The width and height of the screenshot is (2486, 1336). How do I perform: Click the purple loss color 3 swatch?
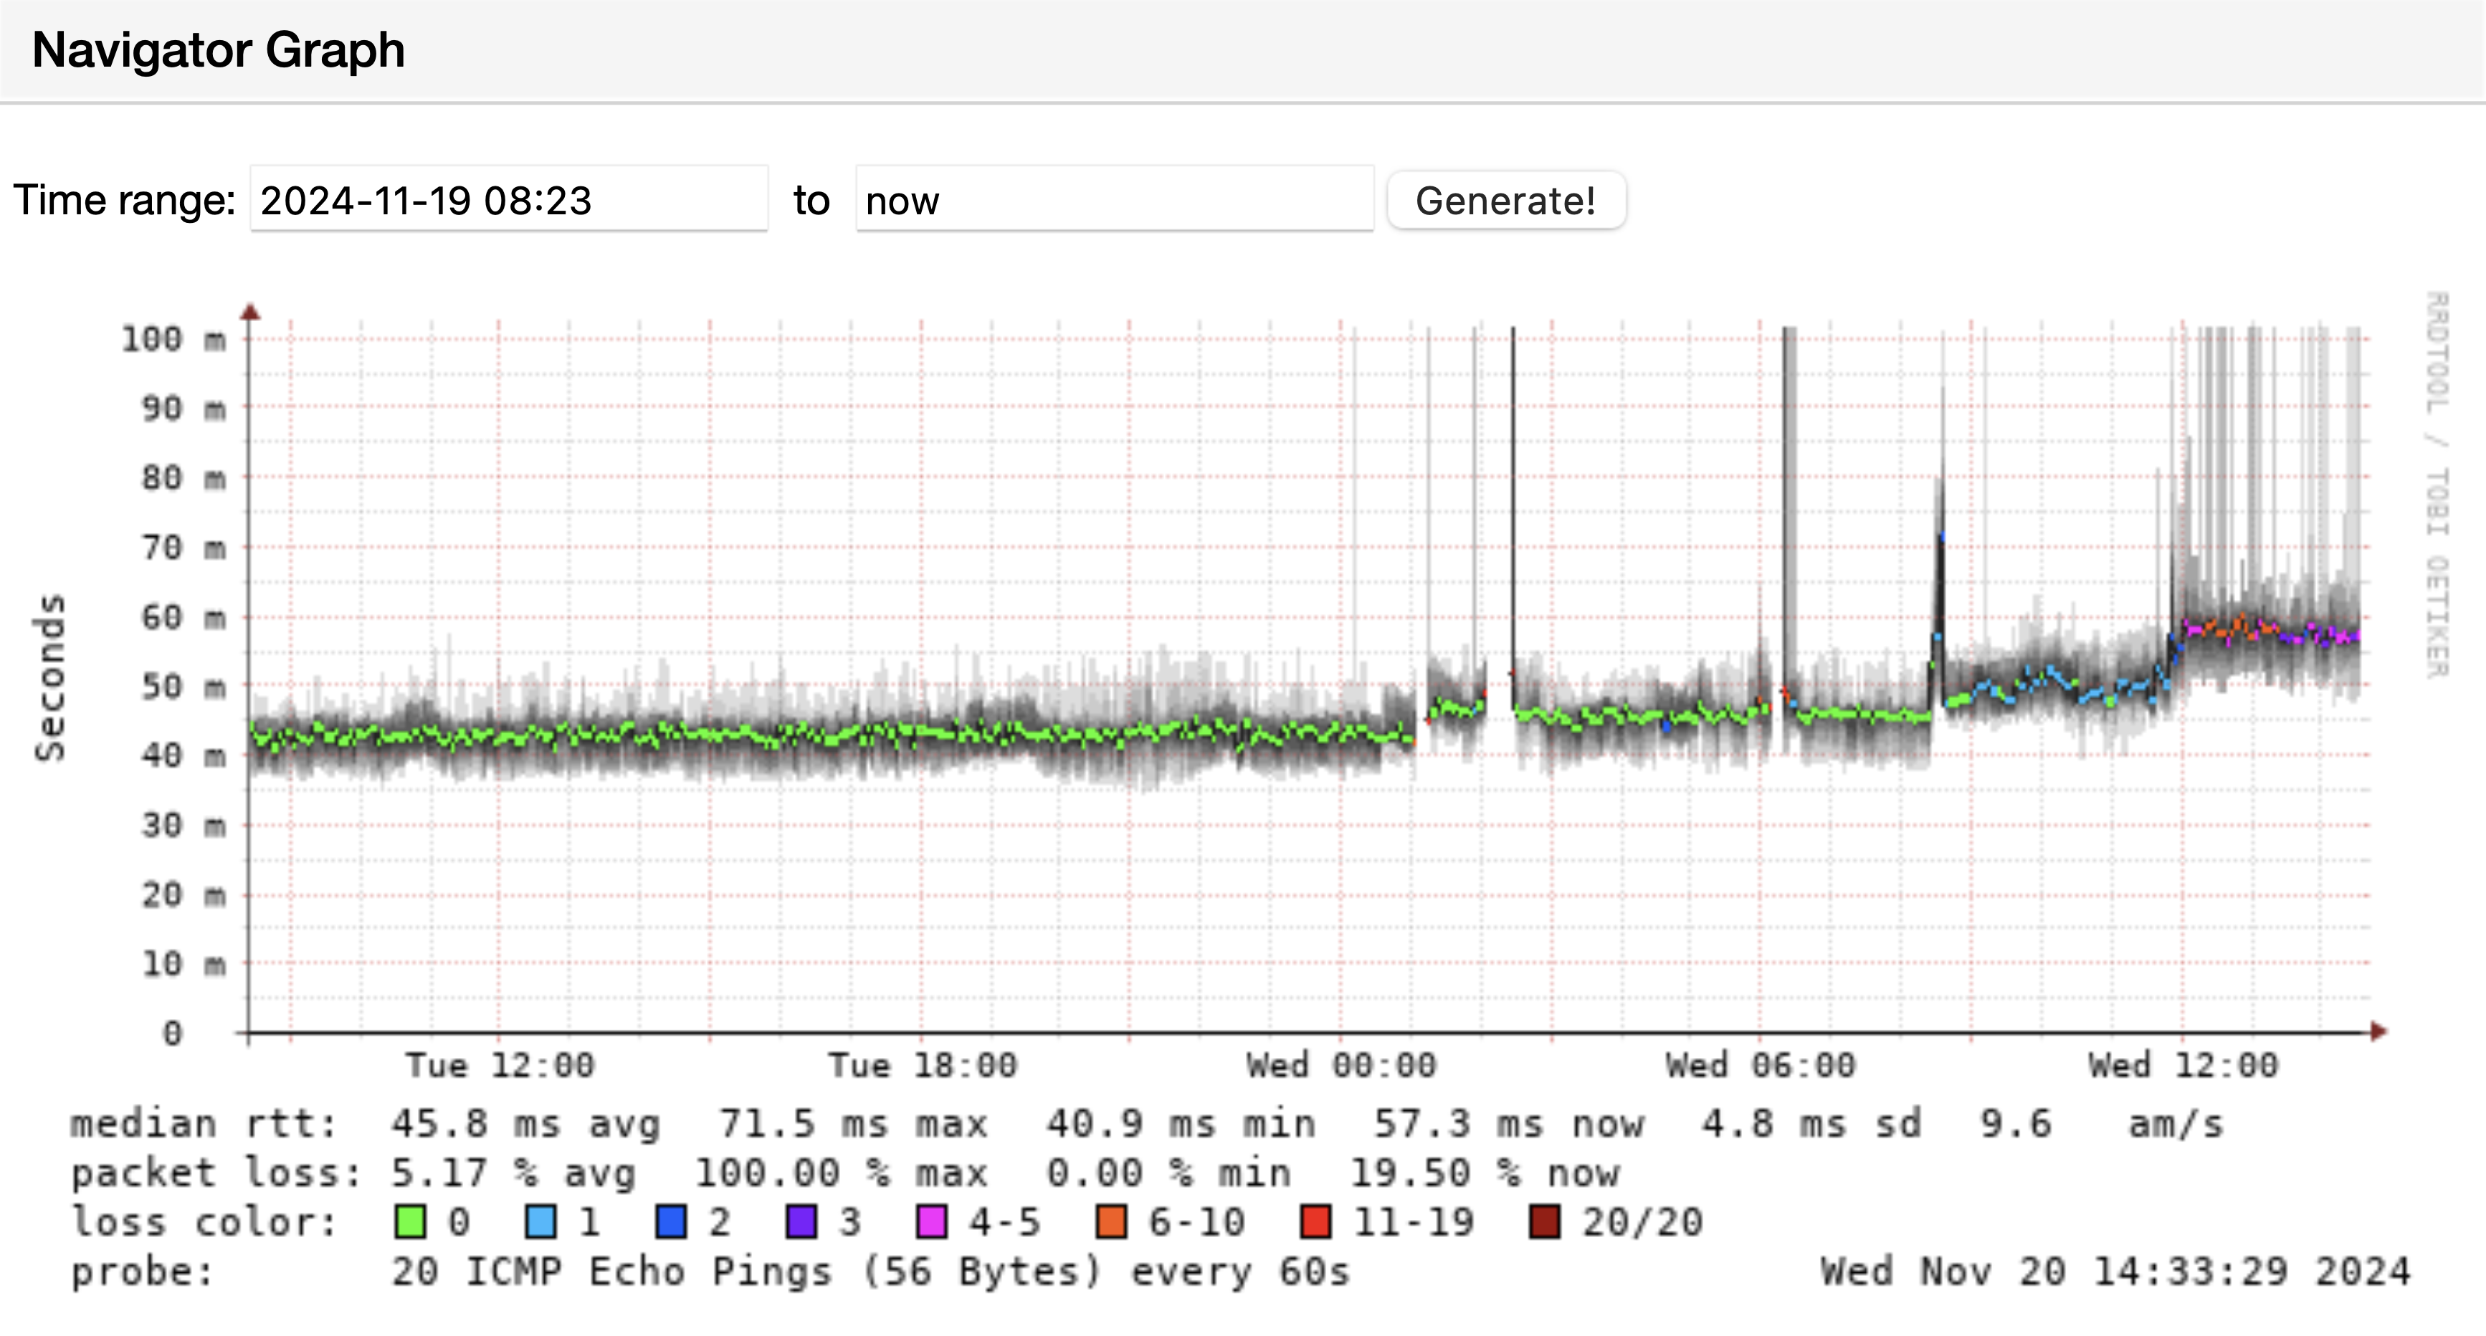[801, 1222]
